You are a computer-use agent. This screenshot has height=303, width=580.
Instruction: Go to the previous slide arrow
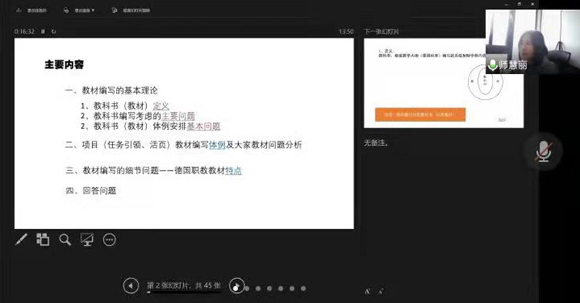click(131, 286)
